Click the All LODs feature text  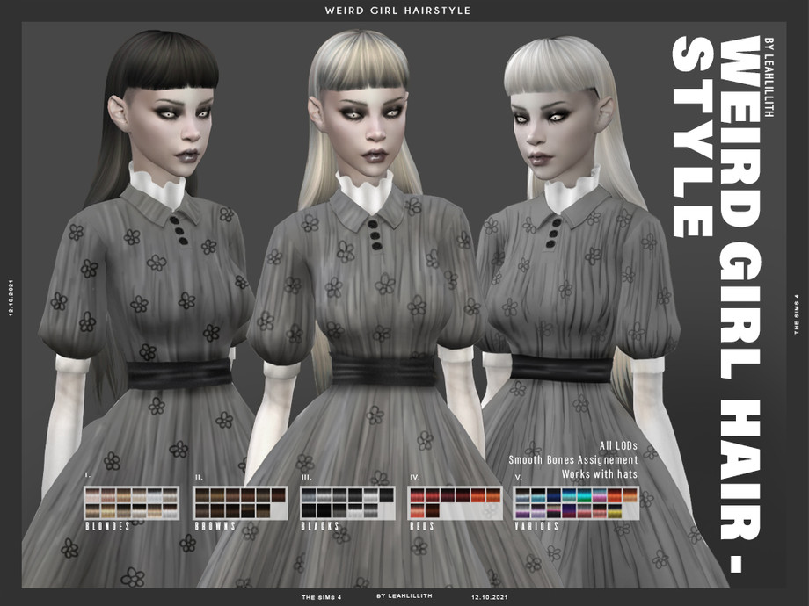click(620, 444)
